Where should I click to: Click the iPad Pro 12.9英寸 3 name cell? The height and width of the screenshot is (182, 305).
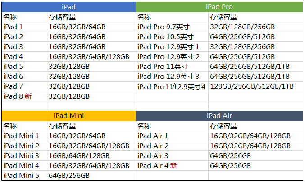(x=172, y=77)
